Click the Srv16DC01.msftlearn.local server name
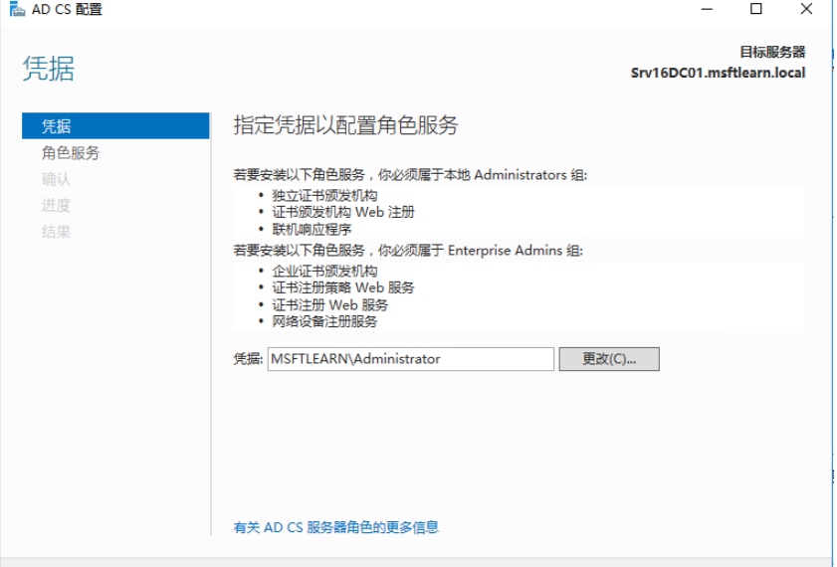This screenshot has height=567, width=837. pyautogui.click(x=718, y=73)
